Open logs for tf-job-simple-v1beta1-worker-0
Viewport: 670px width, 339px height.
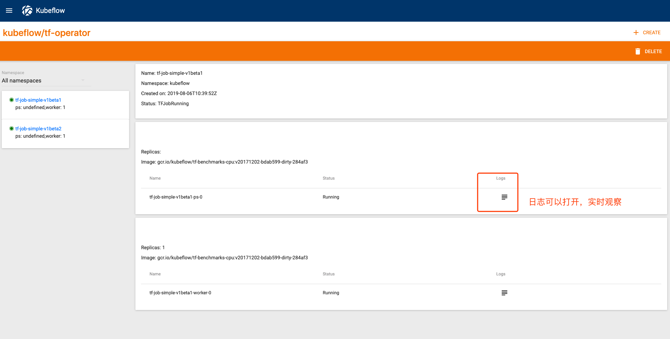[x=504, y=293]
